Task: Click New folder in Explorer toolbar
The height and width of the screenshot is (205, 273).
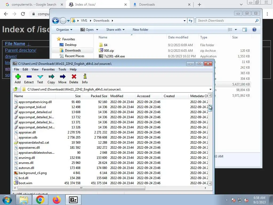Action: coord(140,30)
